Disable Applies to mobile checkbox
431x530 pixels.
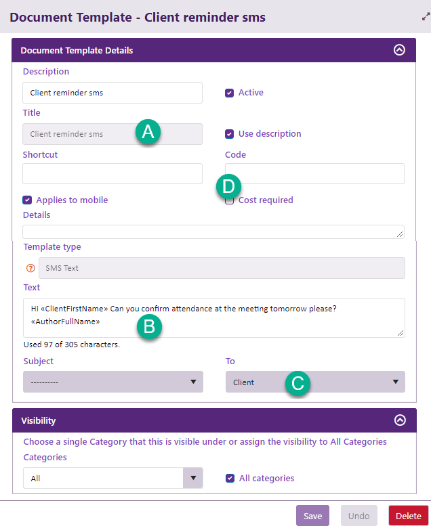[27, 200]
